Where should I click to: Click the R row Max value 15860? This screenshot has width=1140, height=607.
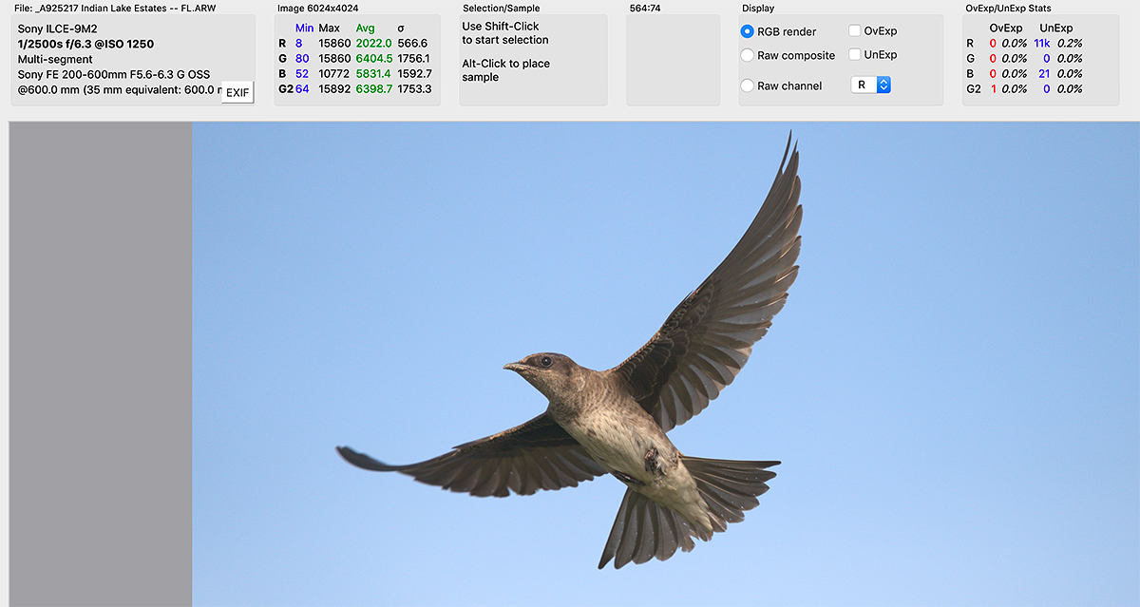coord(334,43)
